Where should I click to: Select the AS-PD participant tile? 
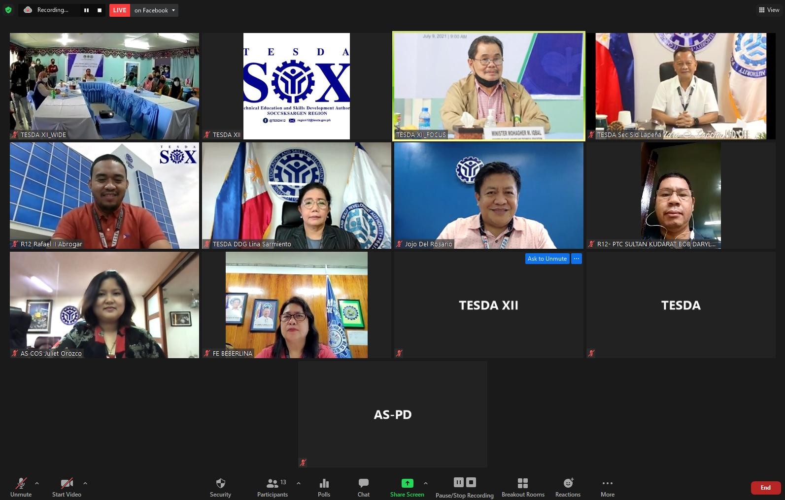tap(393, 414)
